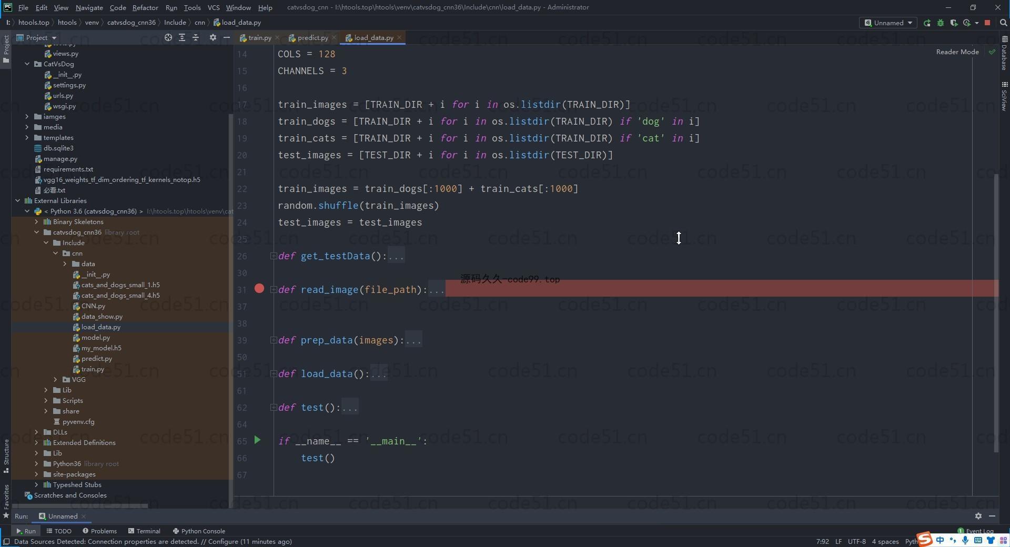Open the Database tool window sidebar
This screenshot has width=1010, height=547.
click(1004, 54)
